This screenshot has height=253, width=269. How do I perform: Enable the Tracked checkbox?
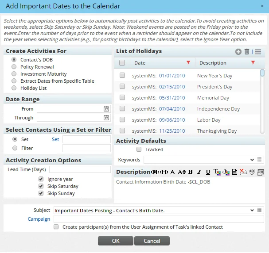coord(139,149)
